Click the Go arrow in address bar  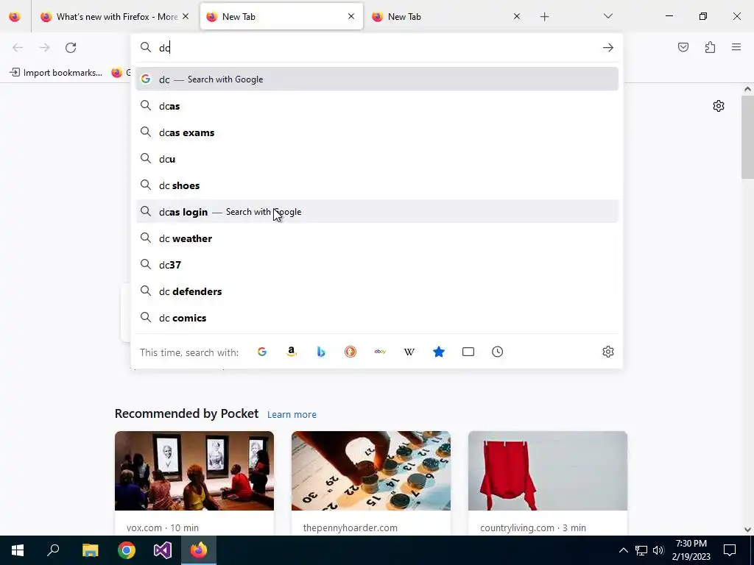(607, 48)
